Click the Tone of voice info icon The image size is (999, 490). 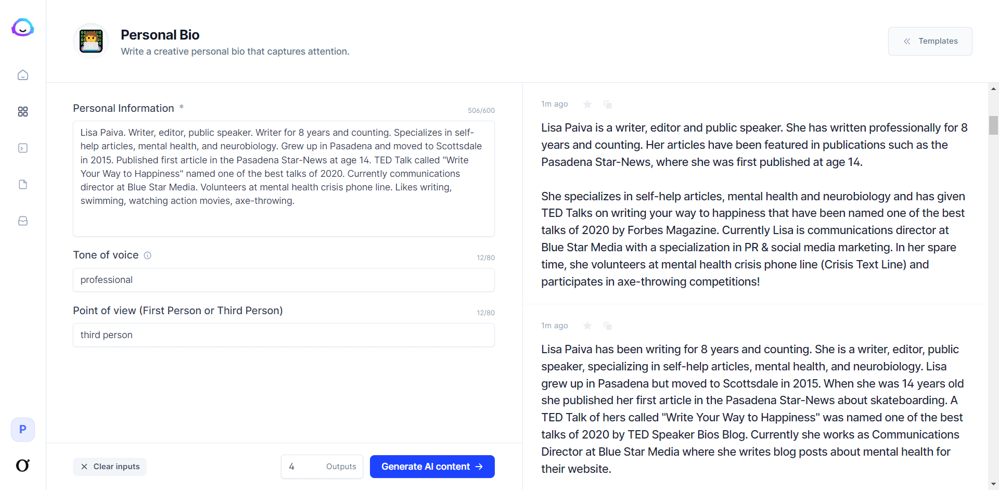click(x=148, y=255)
